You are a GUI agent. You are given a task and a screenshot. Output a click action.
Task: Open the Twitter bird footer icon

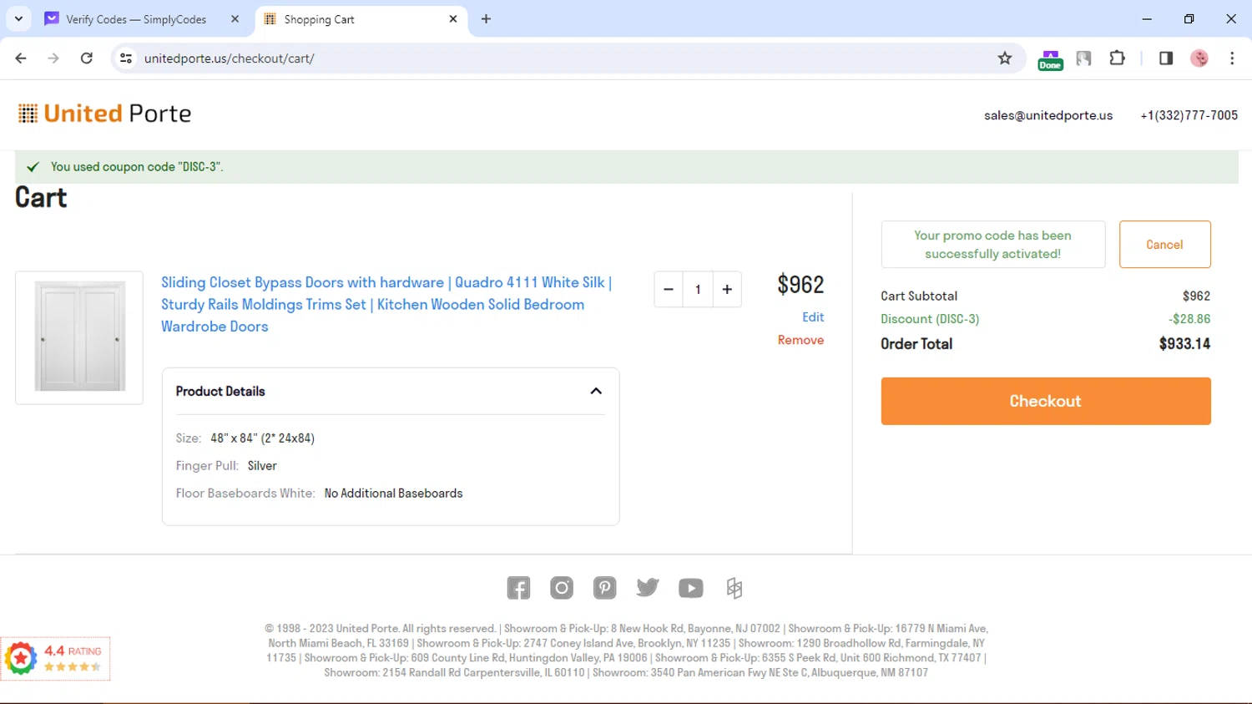click(x=648, y=587)
